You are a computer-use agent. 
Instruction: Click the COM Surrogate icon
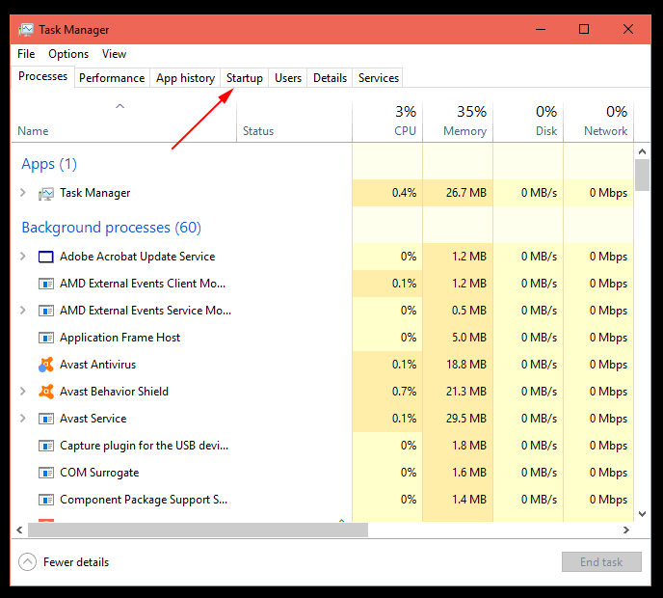46,473
